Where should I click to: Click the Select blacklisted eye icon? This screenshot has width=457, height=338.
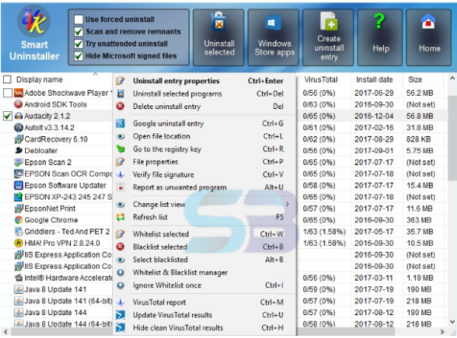pyautogui.click(x=120, y=260)
